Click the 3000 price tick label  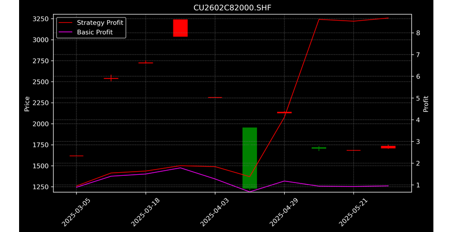coord(41,40)
